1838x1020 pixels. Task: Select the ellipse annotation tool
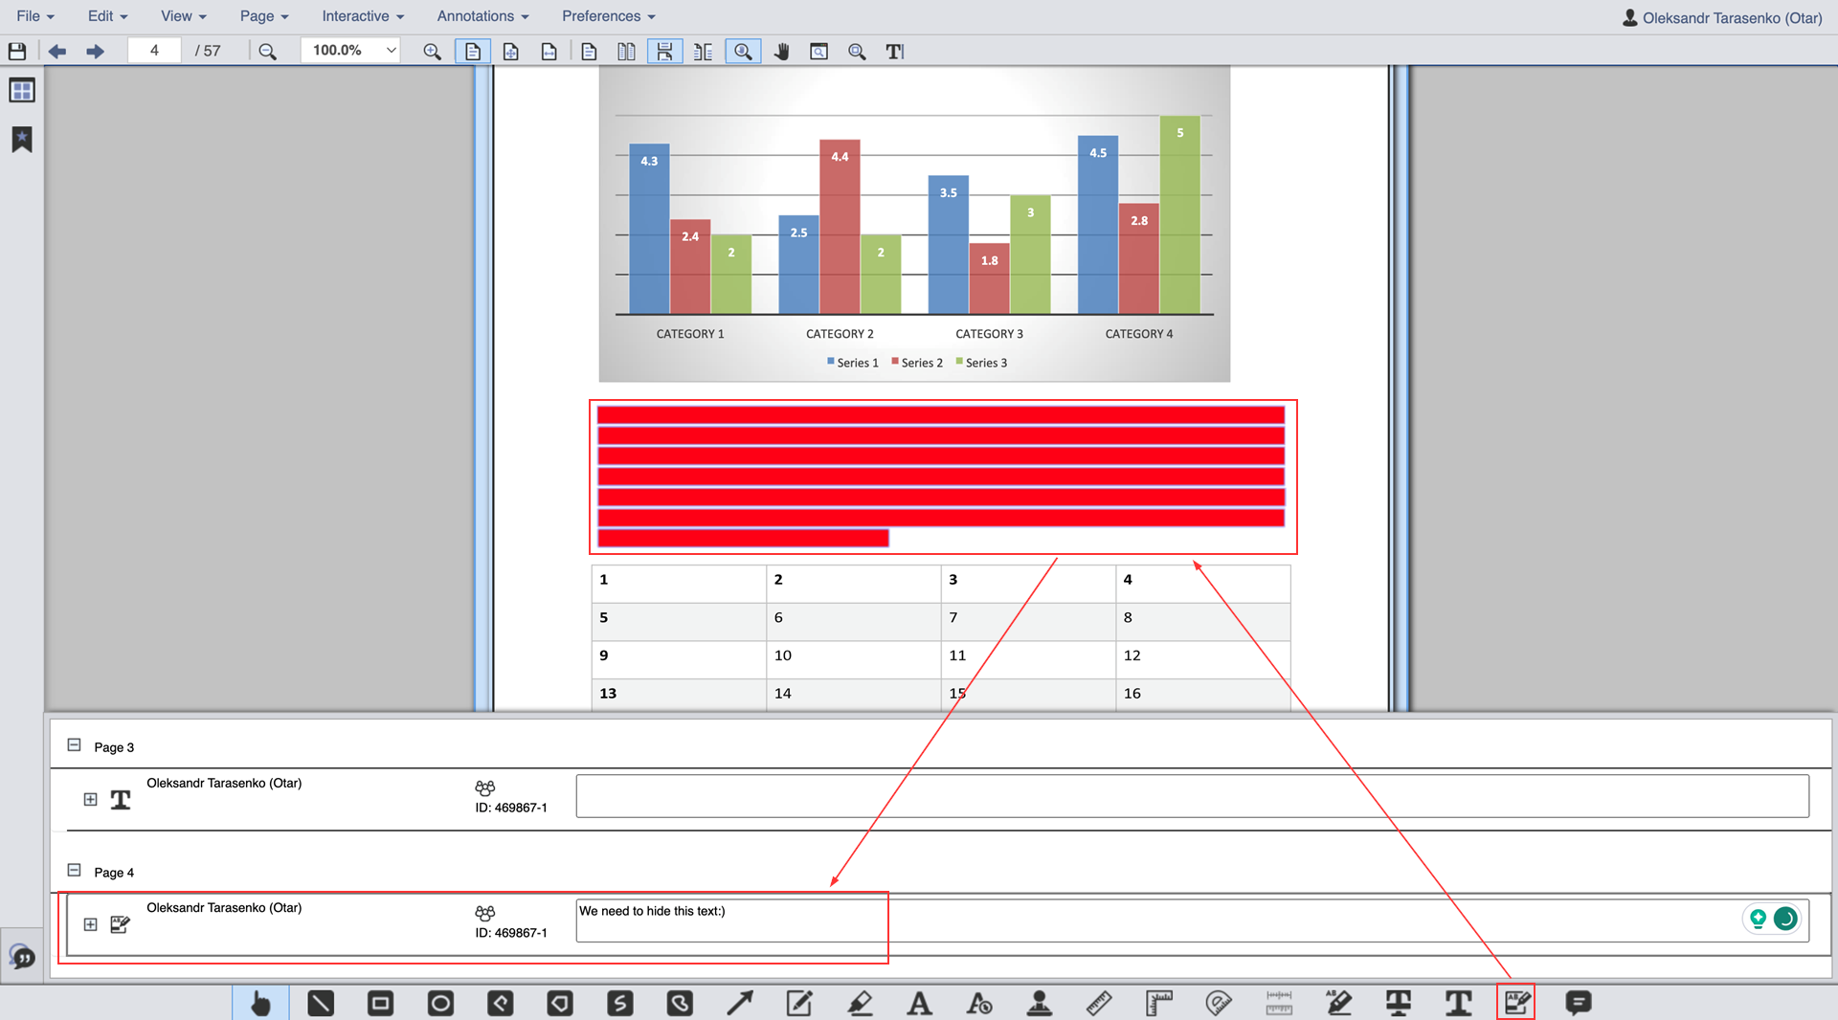pyautogui.click(x=440, y=1003)
